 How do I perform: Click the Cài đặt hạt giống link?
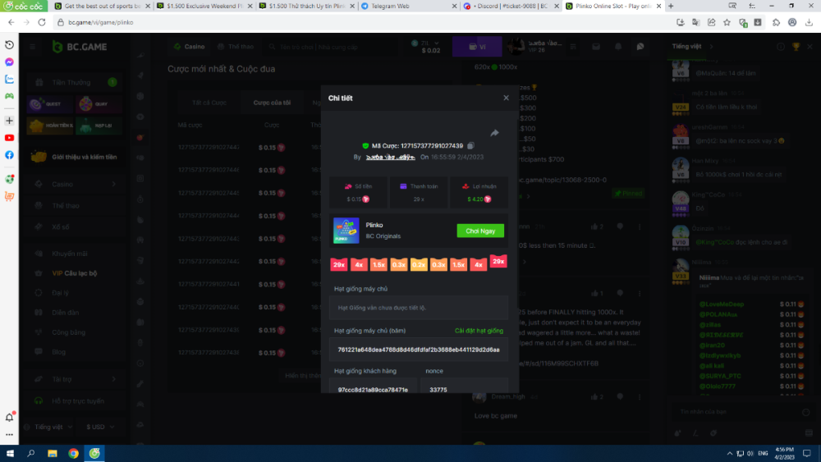[x=479, y=331]
